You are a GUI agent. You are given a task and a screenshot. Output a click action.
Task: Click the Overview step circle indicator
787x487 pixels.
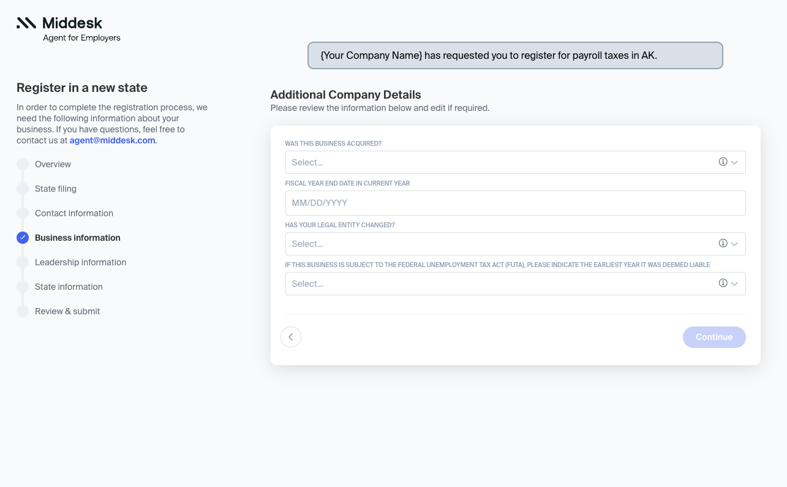[23, 164]
